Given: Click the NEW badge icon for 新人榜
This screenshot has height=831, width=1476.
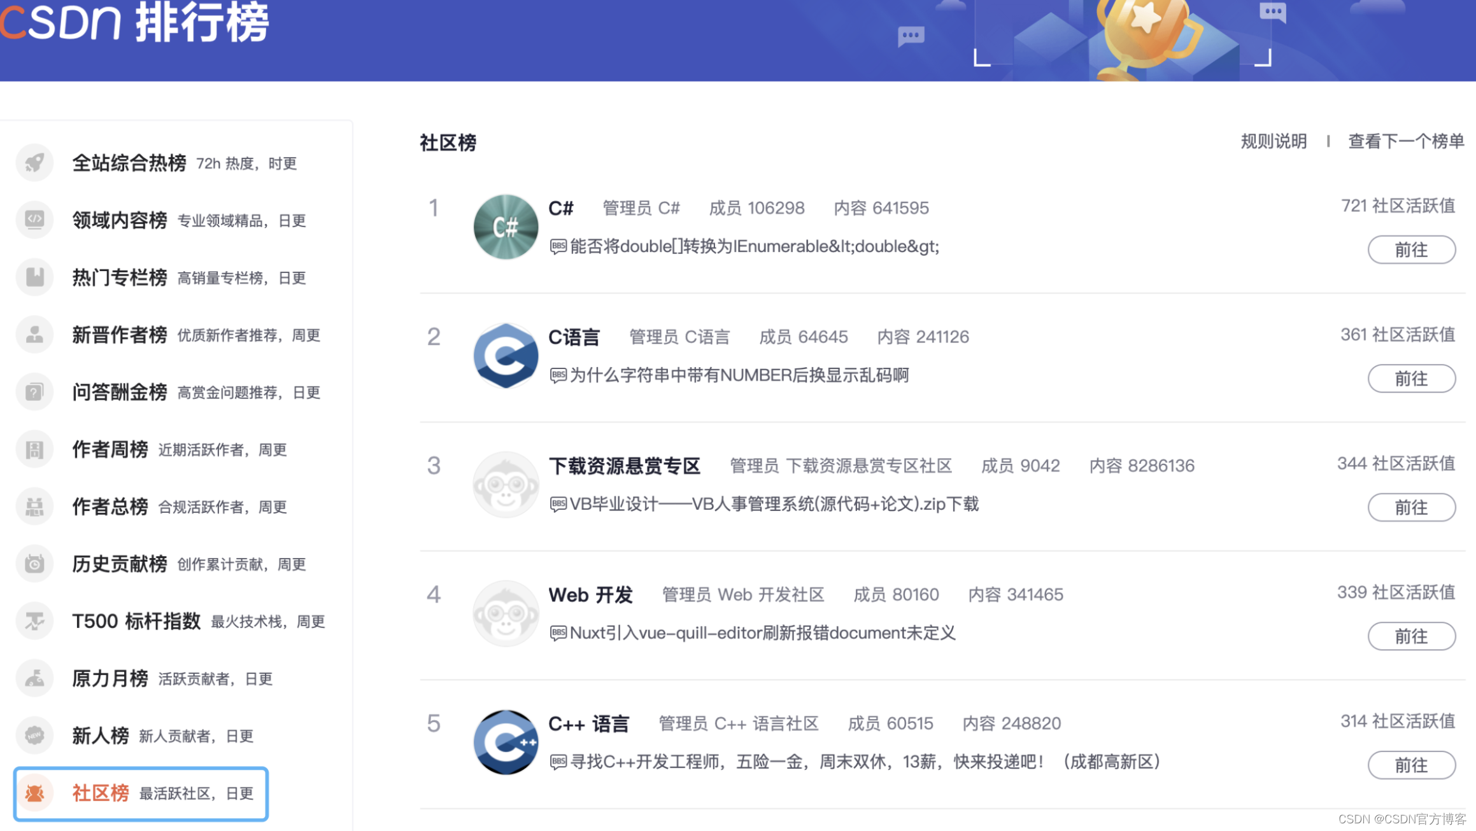Looking at the screenshot, I should click(x=34, y=736).
